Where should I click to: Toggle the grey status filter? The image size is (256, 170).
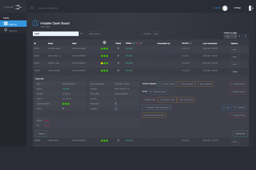click(x=141, y=43)
